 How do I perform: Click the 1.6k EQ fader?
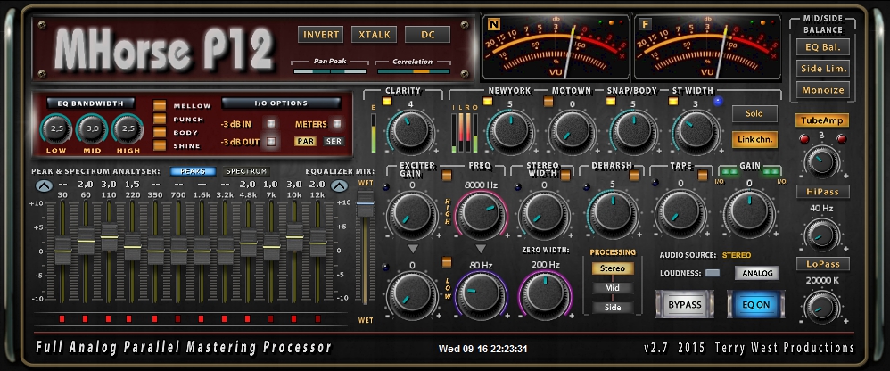pos(202,251)
